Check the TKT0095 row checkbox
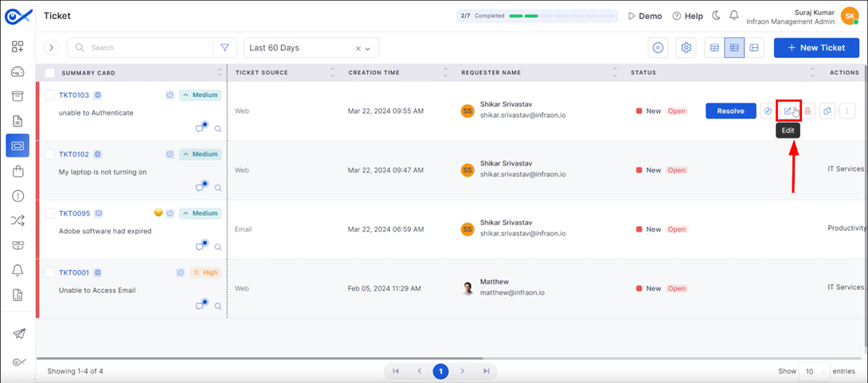Image resolution: width=868 pixels, height=383 pixels. point(50,213)
